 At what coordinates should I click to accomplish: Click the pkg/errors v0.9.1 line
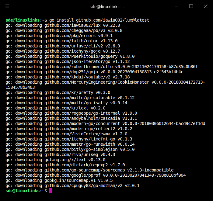[59, 36]
